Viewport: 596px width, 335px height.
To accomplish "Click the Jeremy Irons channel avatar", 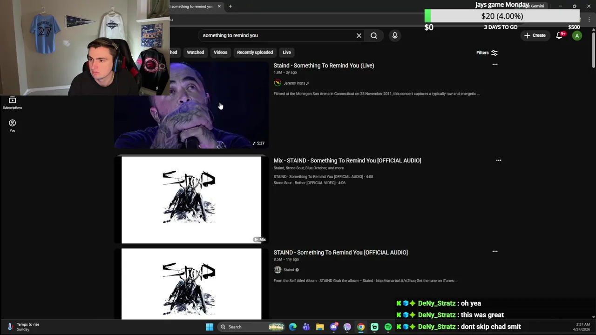I will coord(278,83).
